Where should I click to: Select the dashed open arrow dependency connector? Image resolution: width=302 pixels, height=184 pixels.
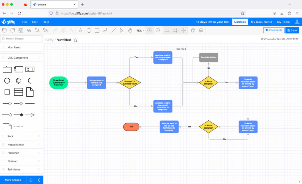pos(30,115)
